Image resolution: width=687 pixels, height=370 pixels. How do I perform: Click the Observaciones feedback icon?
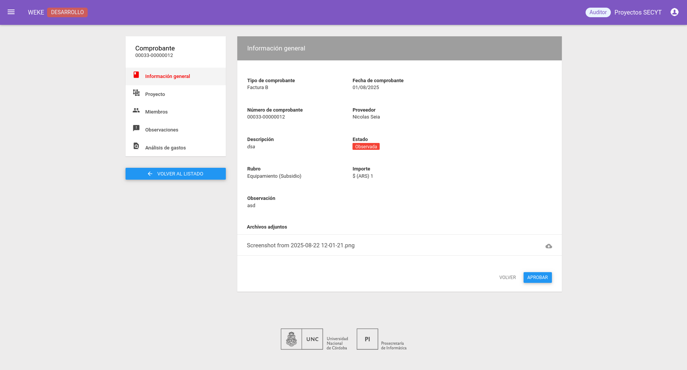pyautogui.click(x=136, y=128)
